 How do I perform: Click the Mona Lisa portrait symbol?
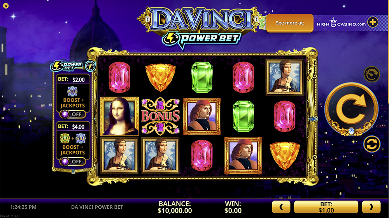pyautogui.click(x=119, y=116)
